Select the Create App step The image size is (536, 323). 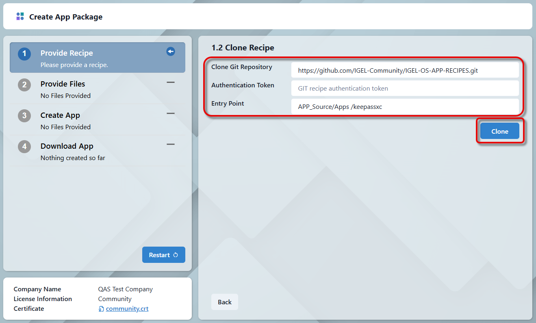pos(98,120)
